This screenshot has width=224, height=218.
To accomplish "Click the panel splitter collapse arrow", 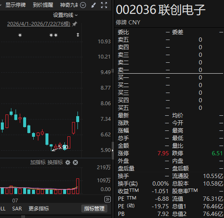I will (113, 150).
